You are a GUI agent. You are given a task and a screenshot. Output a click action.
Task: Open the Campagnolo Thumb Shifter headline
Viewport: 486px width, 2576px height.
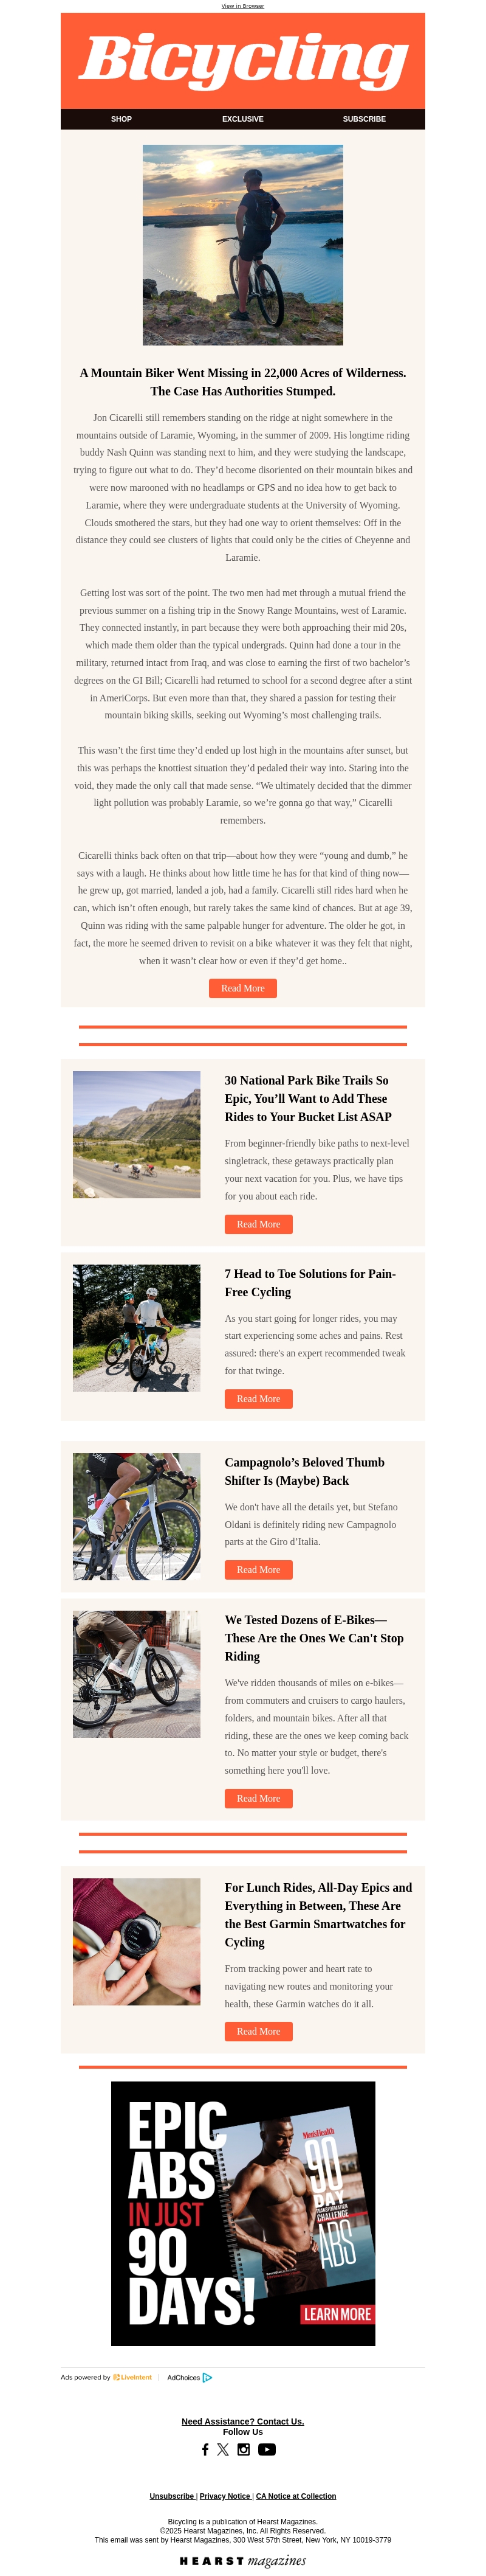(x=304, y=1471)
